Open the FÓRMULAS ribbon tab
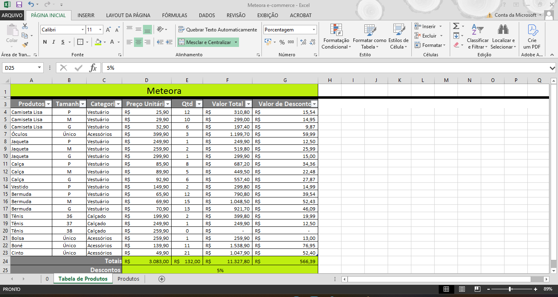 click(x=174, y=16)
